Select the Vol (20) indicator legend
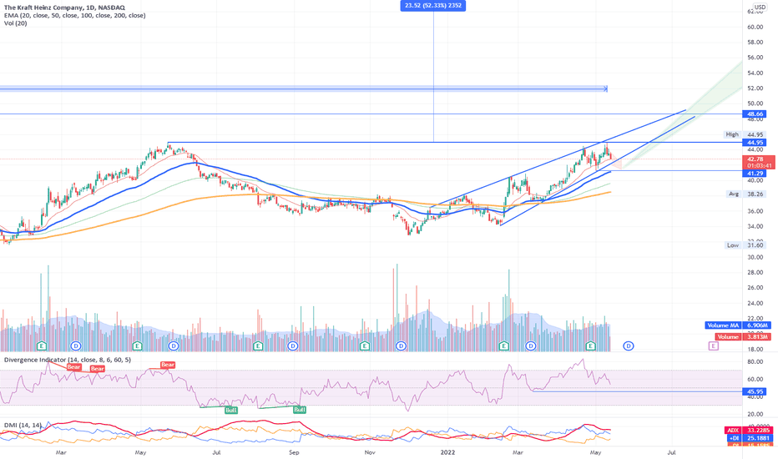Image resolution: width=778 pixels, height=459 pixels. (x=15, y=23)
